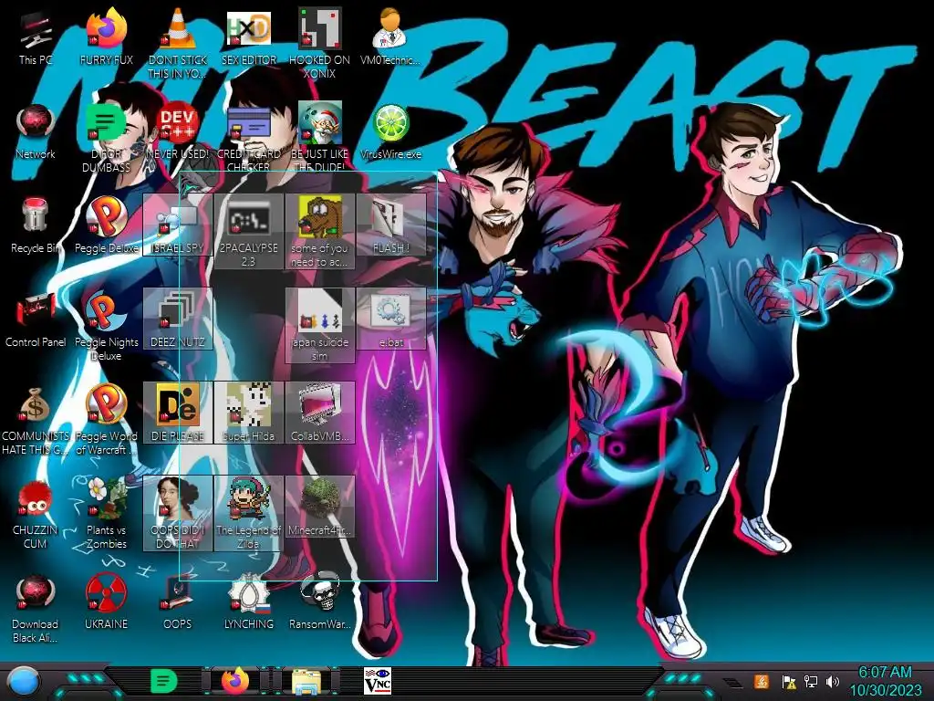Open the Action Center flag tray icon
Image resolution: width=934 pixels, height=701 pixels.
click(789, 681)
